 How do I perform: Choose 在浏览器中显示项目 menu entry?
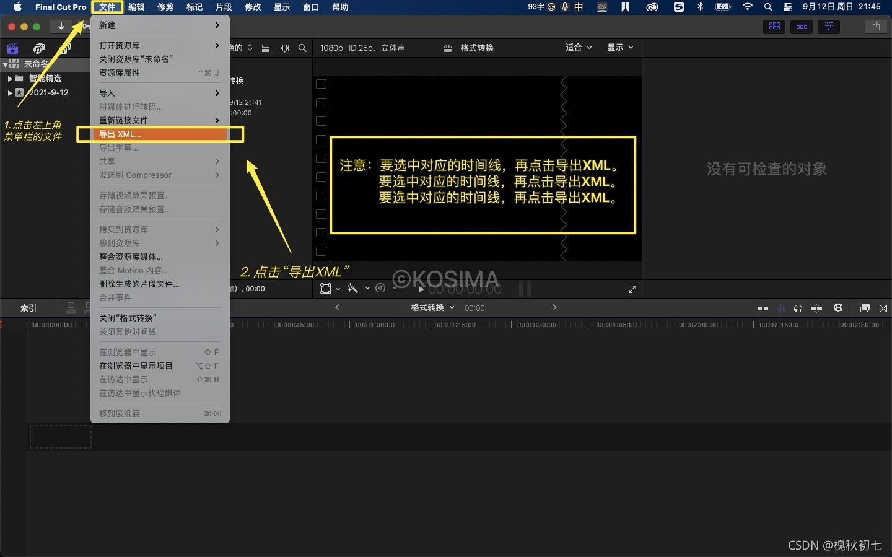point(160,366)
